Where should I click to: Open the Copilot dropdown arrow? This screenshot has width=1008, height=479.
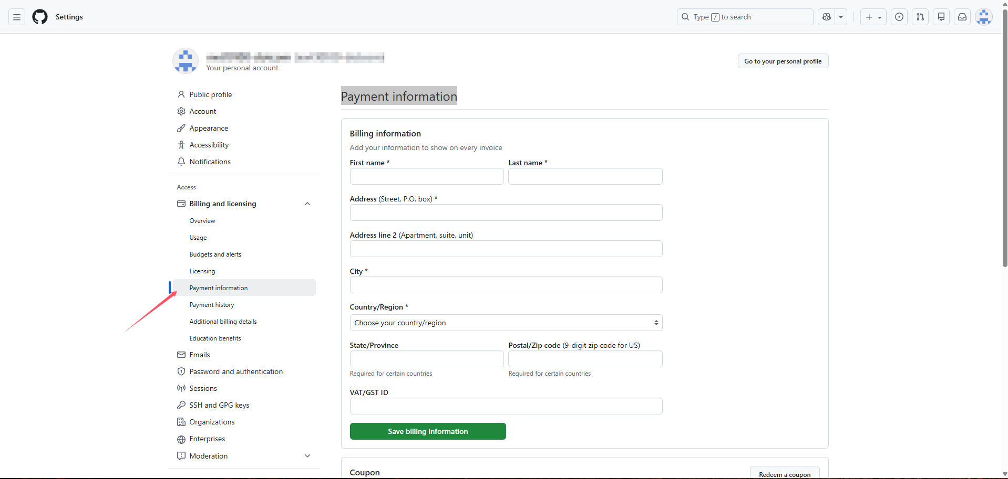pos(841,17)
